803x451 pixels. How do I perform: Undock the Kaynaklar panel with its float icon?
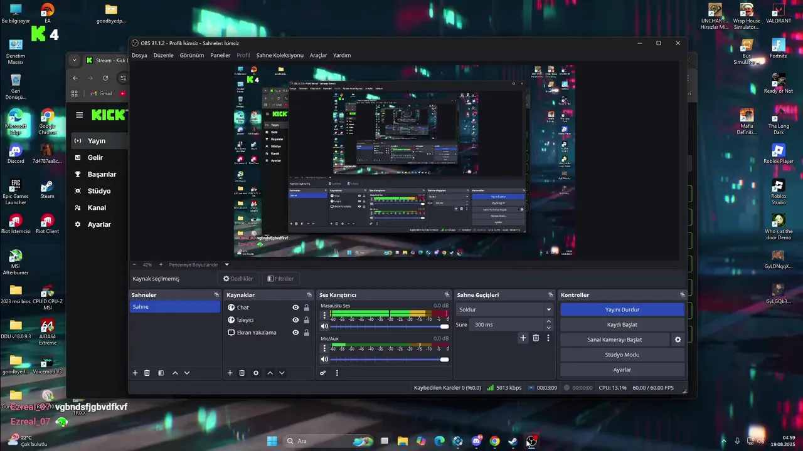309,295
